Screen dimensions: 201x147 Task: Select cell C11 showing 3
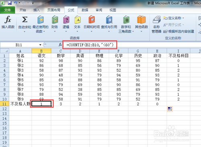(x=61, y=104)
